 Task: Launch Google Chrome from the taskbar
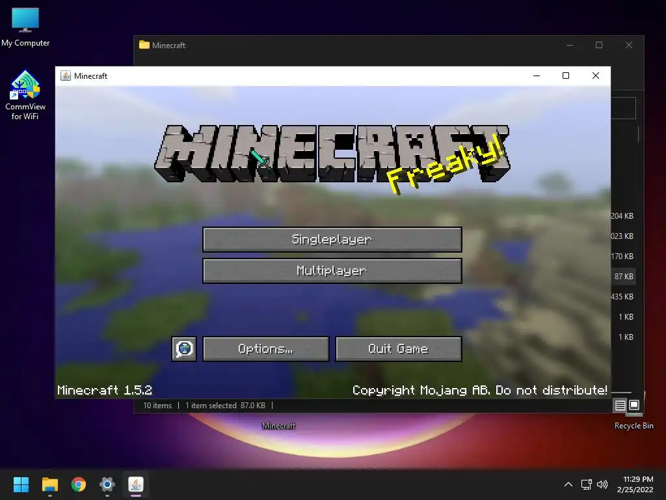(x=79, y=484)
